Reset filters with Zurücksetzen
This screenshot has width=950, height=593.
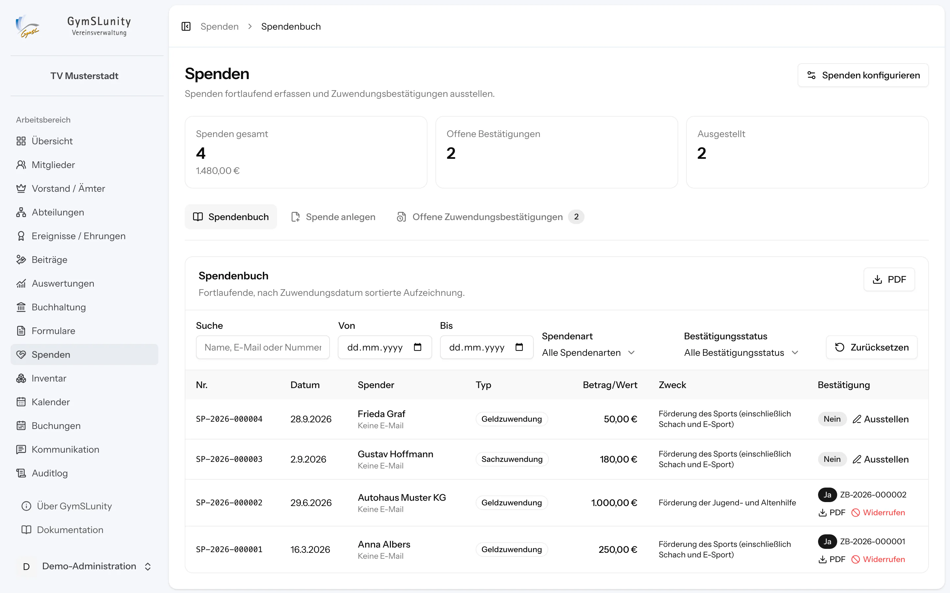pyautogui.click(x=871, y=347)
